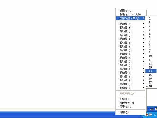
Task: Open the 论坛(F) forum link
Action: click(131, 99)
